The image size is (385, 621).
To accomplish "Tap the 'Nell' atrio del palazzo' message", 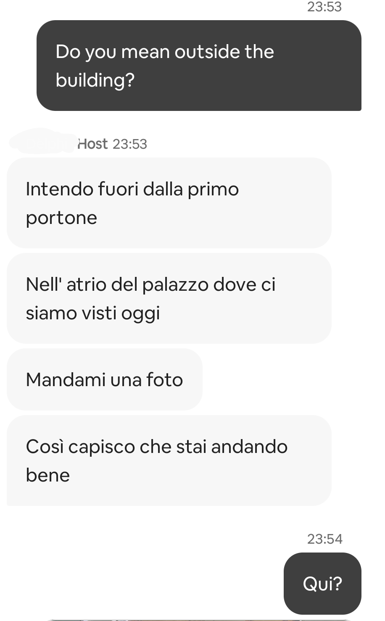I will pos(169,298).
